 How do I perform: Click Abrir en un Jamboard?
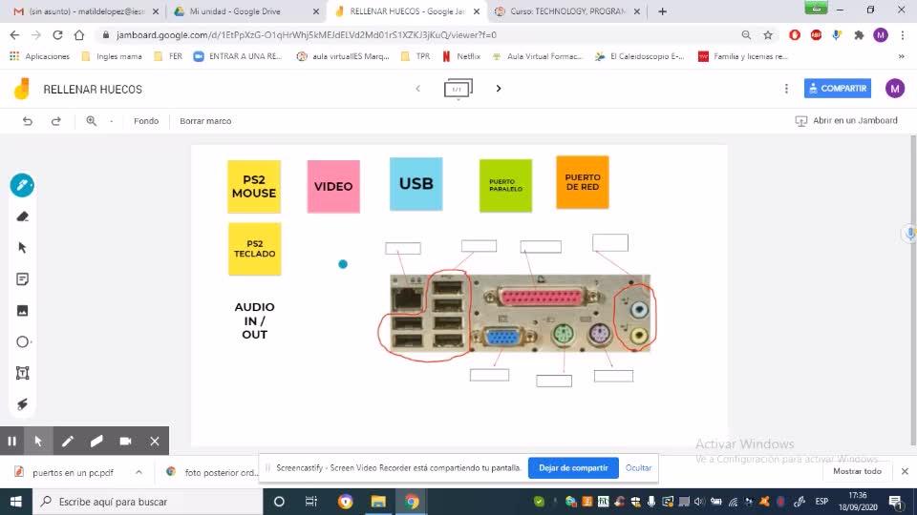click(x=846, y=121)
